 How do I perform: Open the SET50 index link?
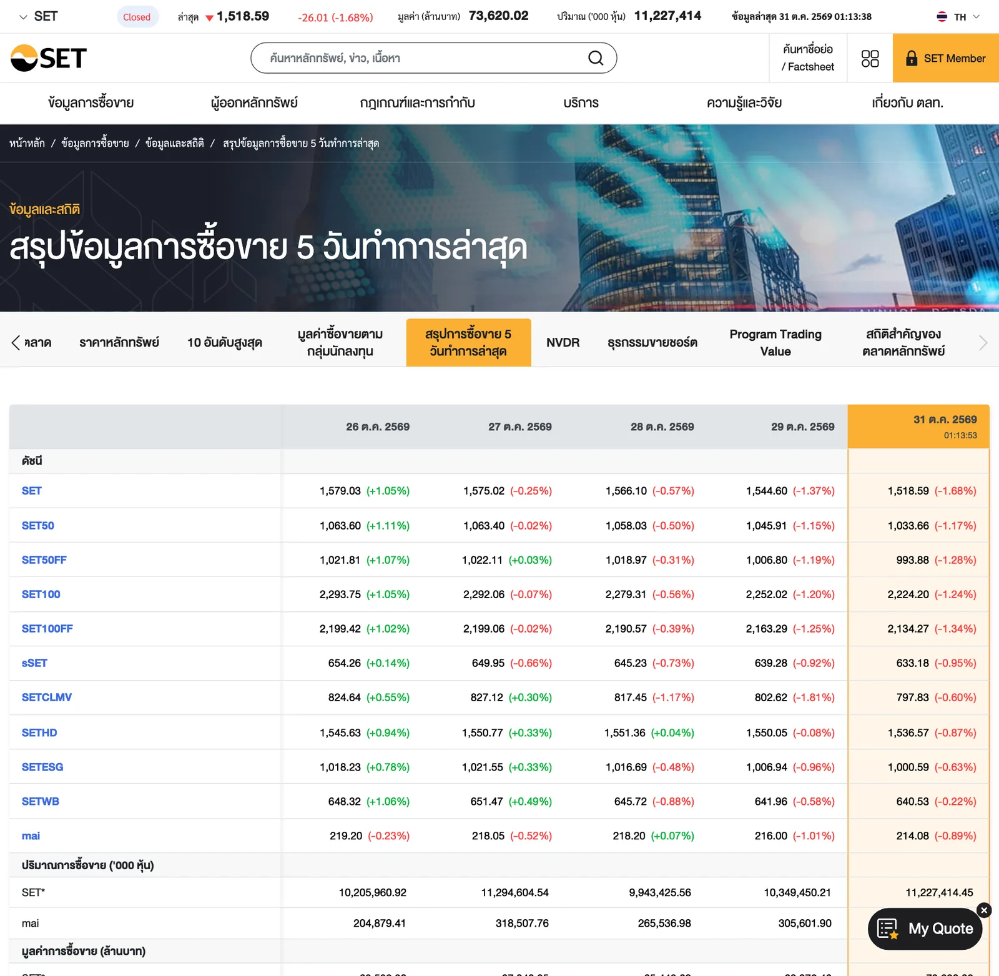pyautogui.click(x=38, y=526)
